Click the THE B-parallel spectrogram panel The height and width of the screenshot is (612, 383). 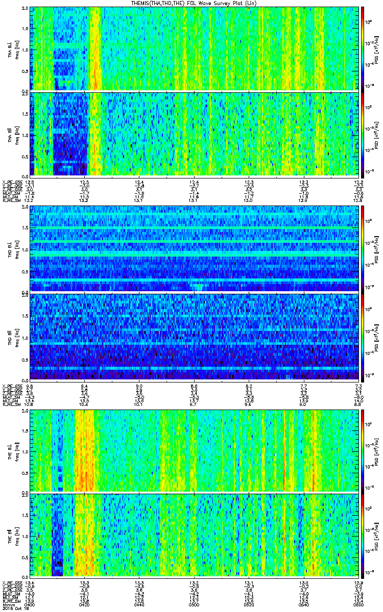[194, 535]
